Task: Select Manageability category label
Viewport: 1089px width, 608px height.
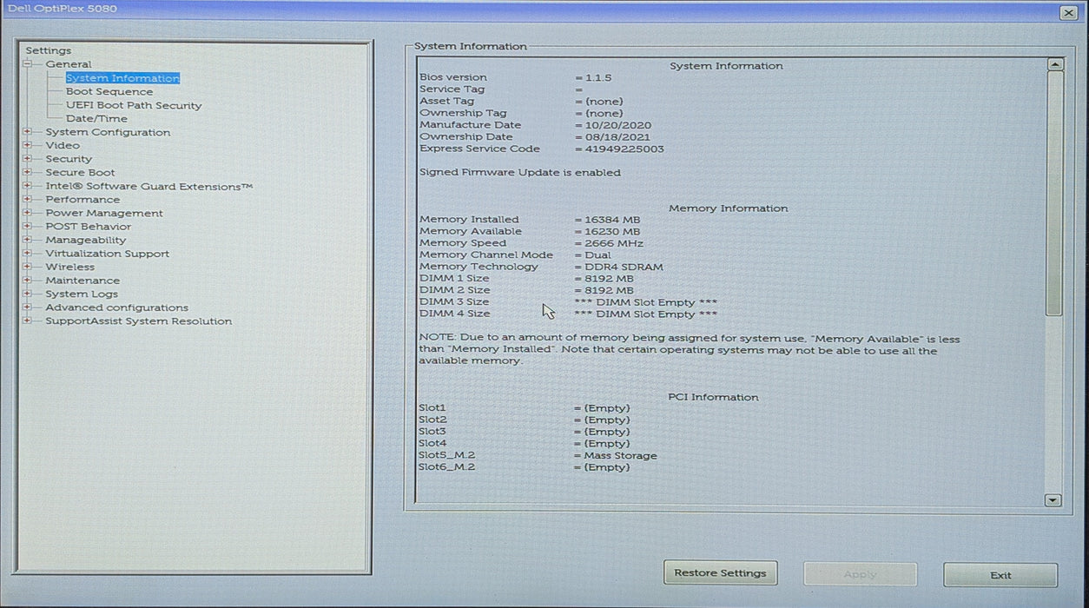Action: coord(86,240)
